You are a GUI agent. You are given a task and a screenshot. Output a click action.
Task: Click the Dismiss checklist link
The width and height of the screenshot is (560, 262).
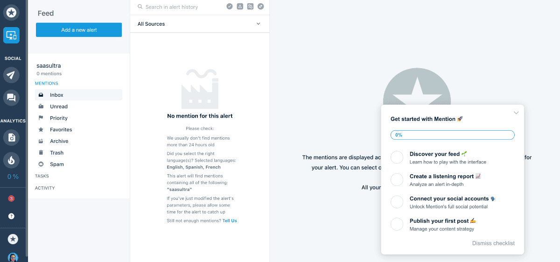pos(493,243)
